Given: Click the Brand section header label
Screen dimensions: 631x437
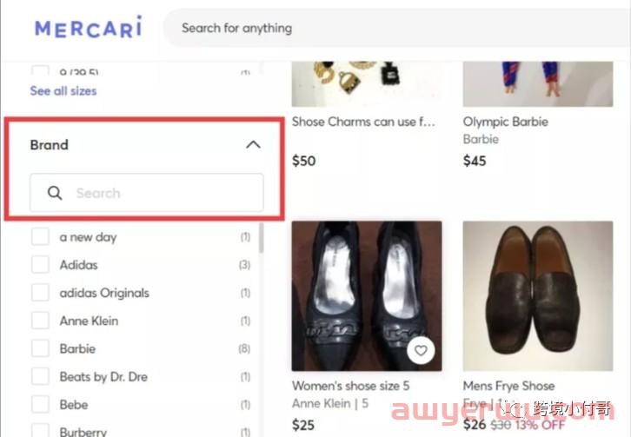Looking at the screenshot, I should point(49,145).
